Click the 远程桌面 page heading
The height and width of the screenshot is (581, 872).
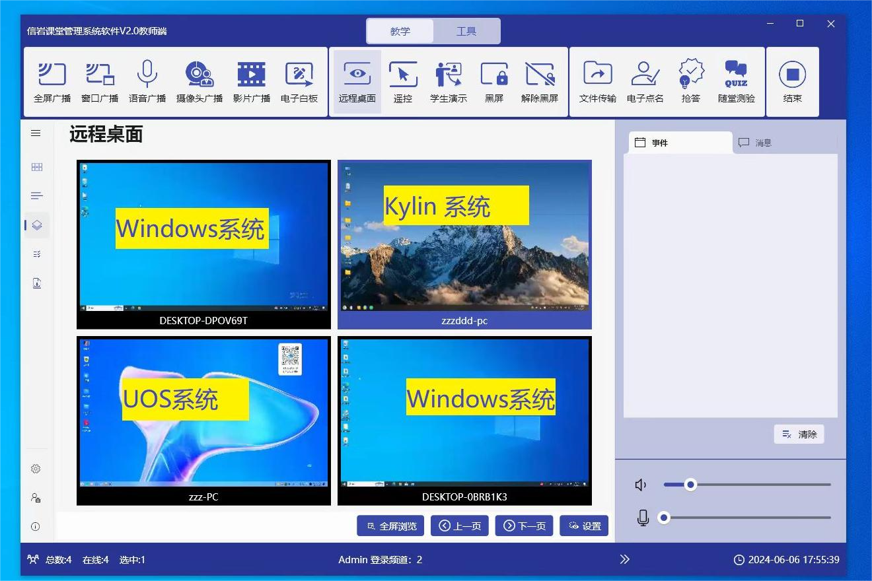tap(106, 135)
